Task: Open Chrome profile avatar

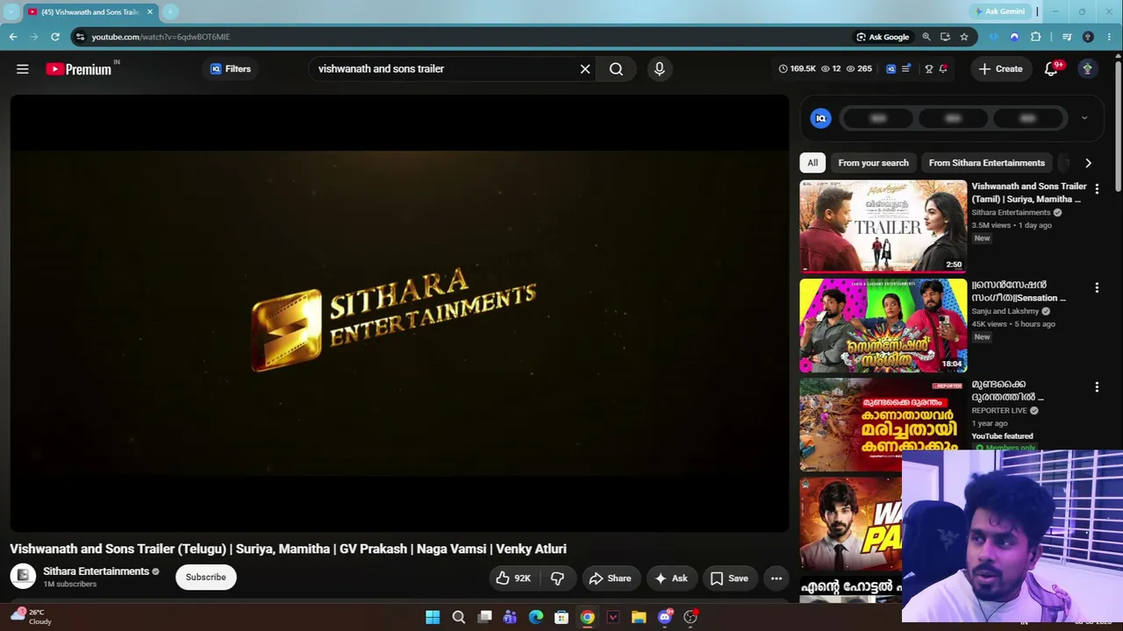Action: coord(1088,37)
